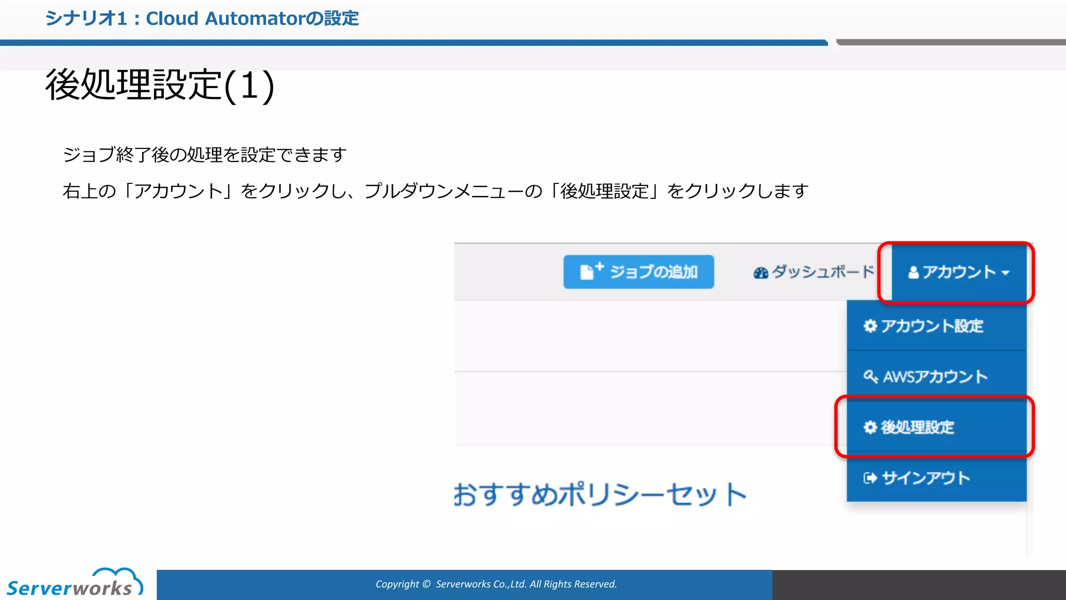Open the アカウント dropdown menu
Image resolution: width=1066 pixels, height=600 pixels.
coord(959,272)
